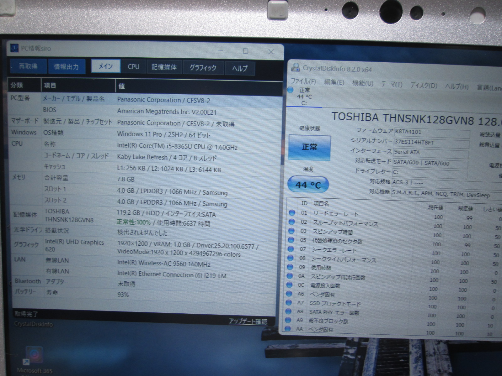502x376 pixels.
Task: Click status circle for 08 シークタイムパフォーマンス
Action: point(290,258)
